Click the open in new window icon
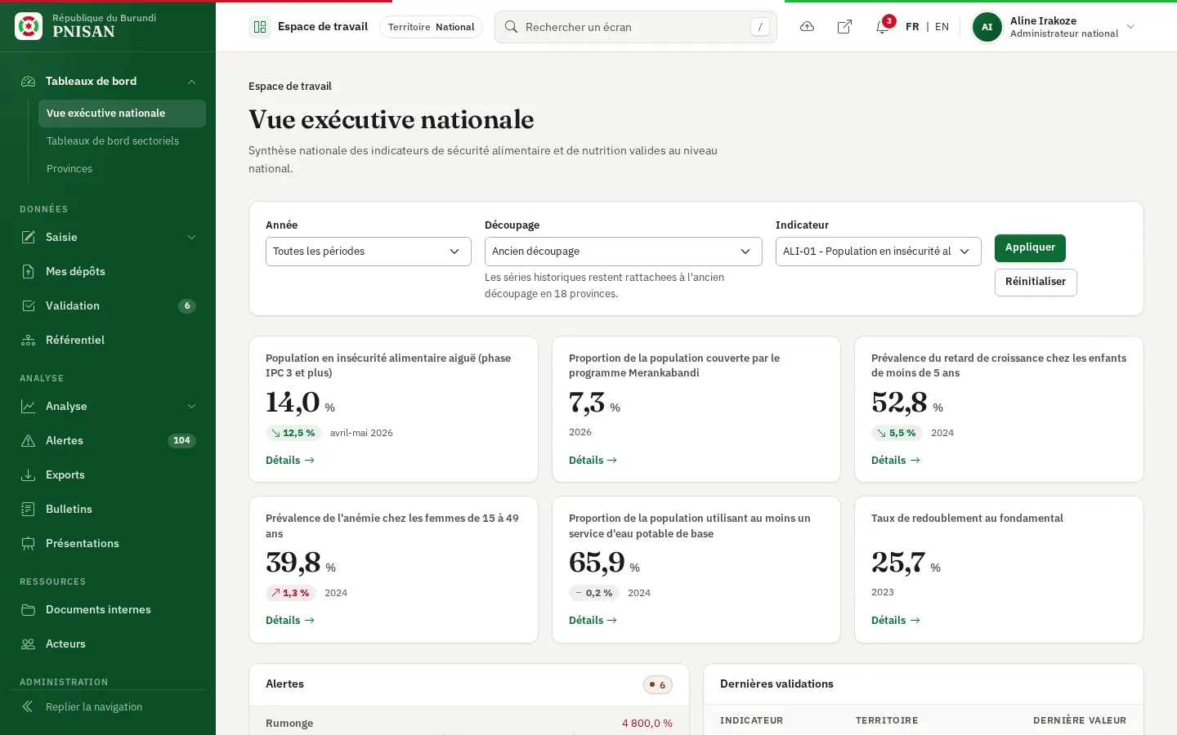The image size is (1177, 735). pyautogui.click(x=844, y=27)
